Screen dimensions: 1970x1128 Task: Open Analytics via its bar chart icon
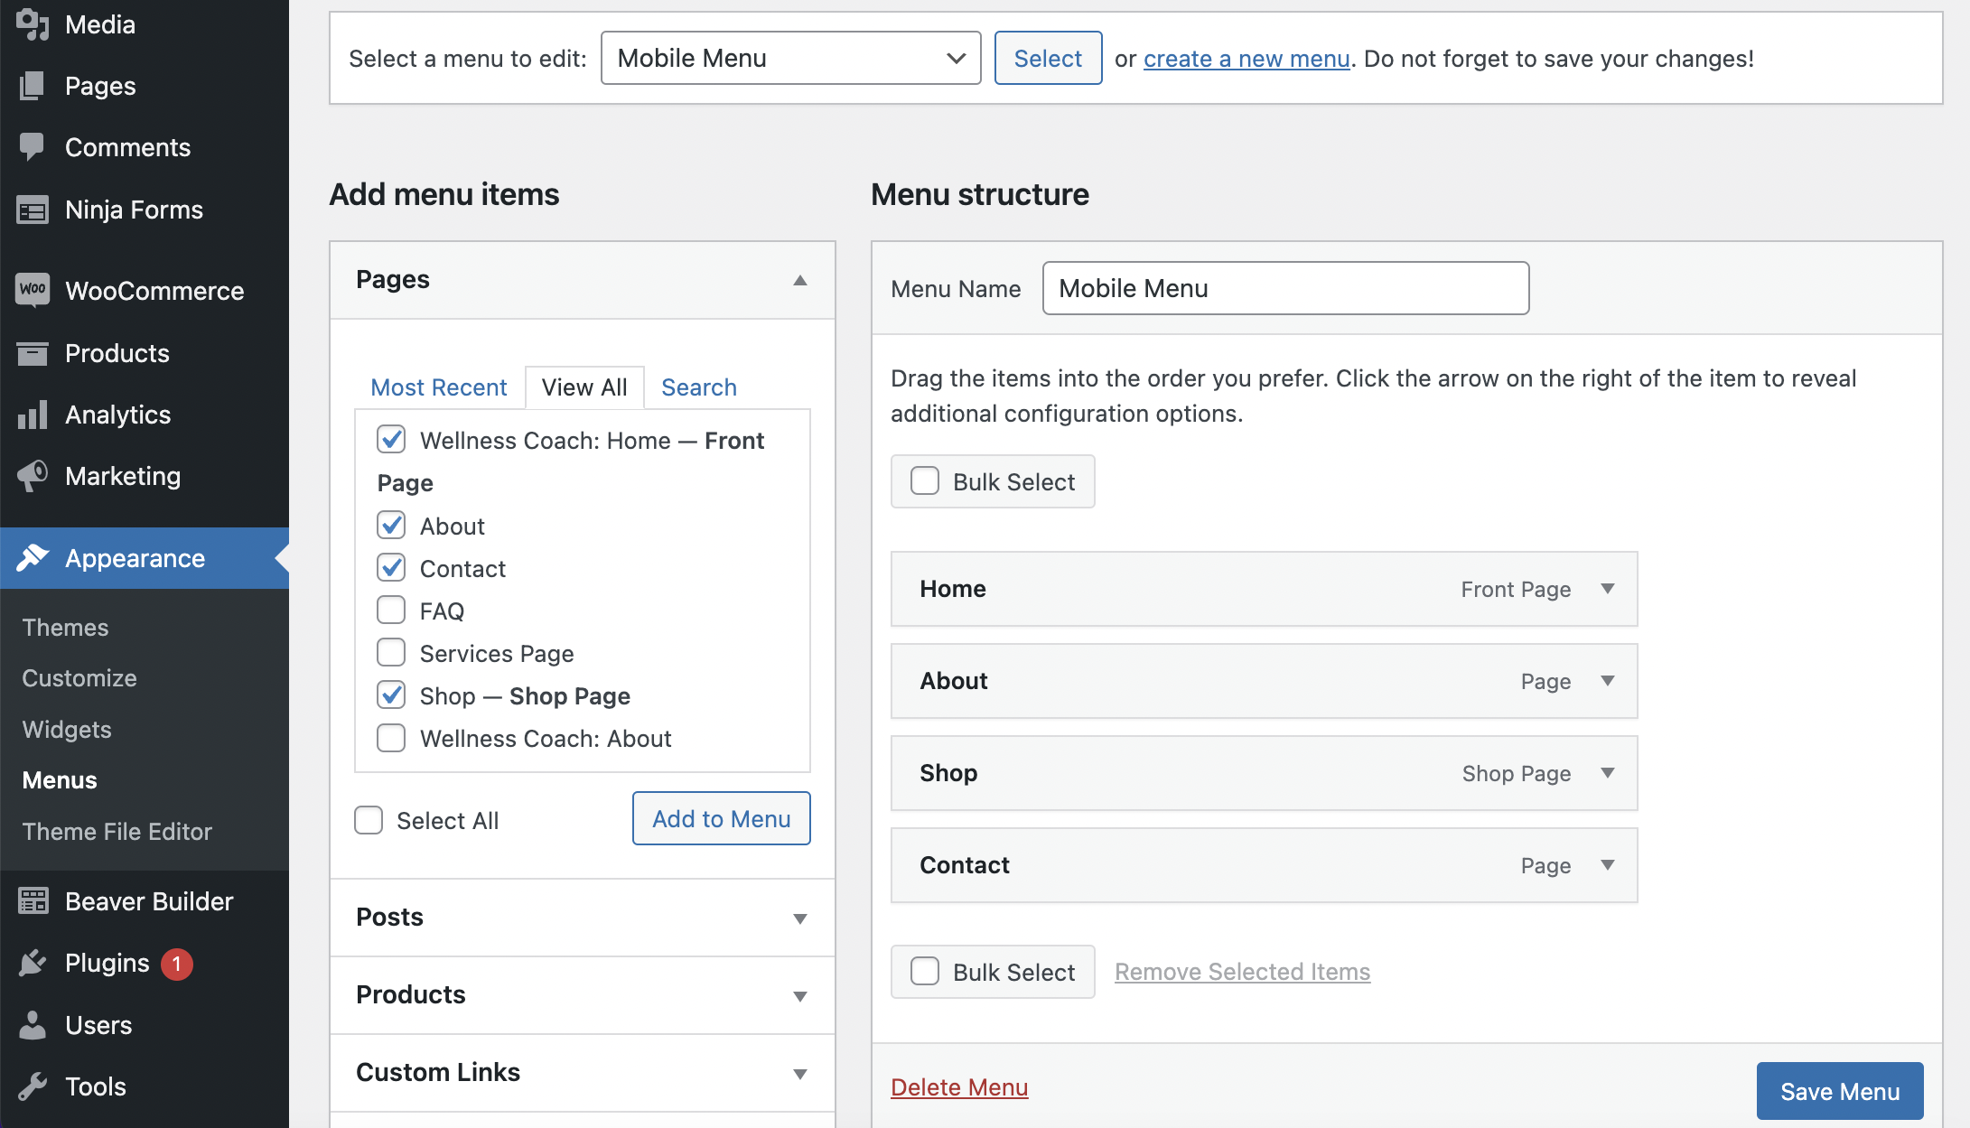coord(33,415)
